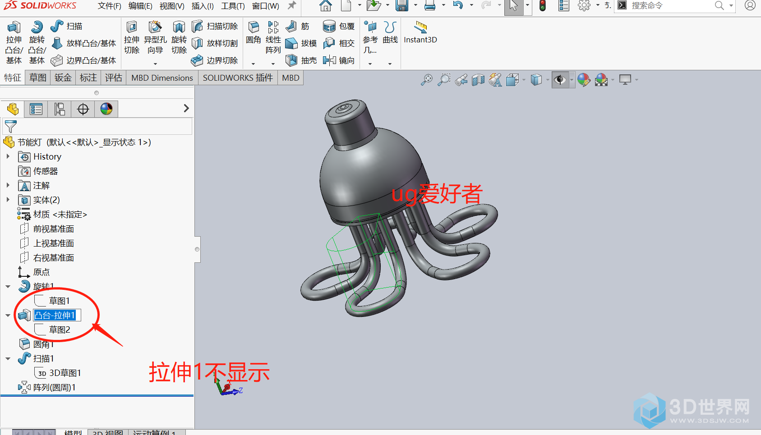Open the 工具(T) menu

coord(233,6)
